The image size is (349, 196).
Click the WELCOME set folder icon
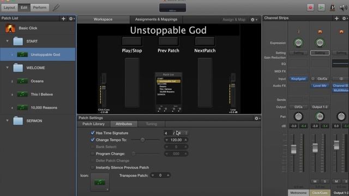pos(18,68)
